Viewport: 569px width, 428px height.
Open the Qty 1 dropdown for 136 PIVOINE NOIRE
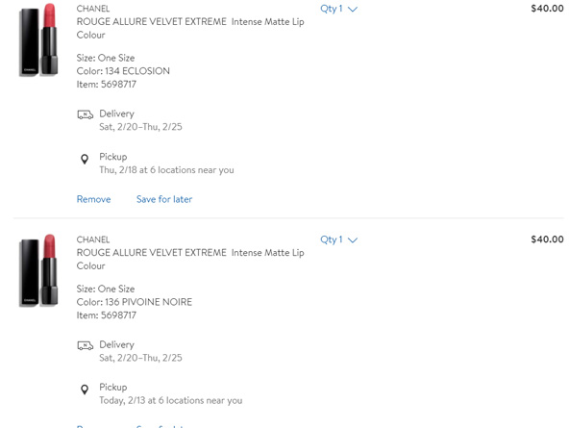338,239
